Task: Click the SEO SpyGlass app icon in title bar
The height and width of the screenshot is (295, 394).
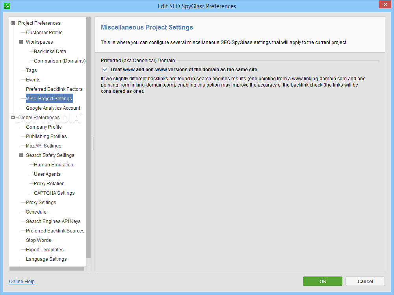Action: (7, 6)
